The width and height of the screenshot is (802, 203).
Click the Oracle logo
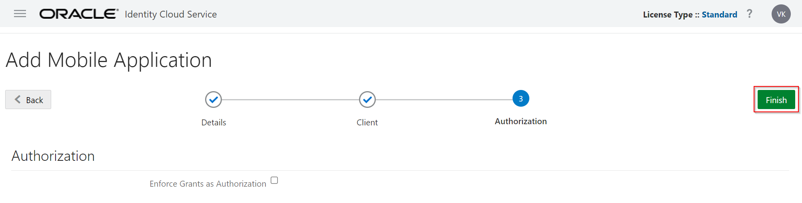coord(79,14)
